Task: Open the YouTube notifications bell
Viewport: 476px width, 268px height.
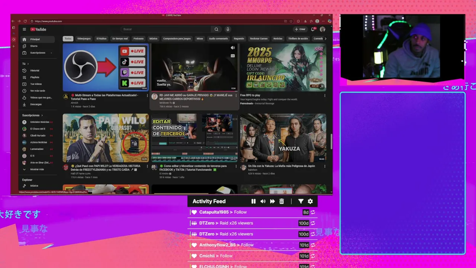Action: tap(313, 29)
